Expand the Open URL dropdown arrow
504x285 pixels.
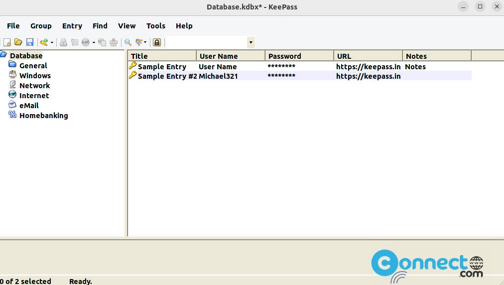coord(94,42)
